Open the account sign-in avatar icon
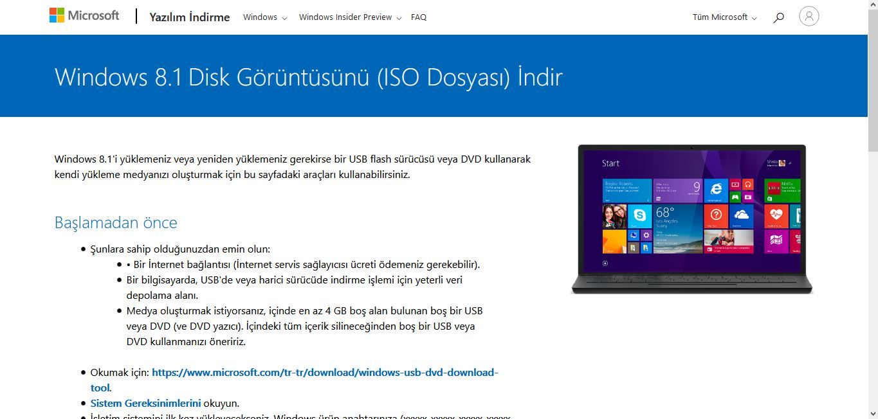Screen dimensions: 878x419 point(809,16)
